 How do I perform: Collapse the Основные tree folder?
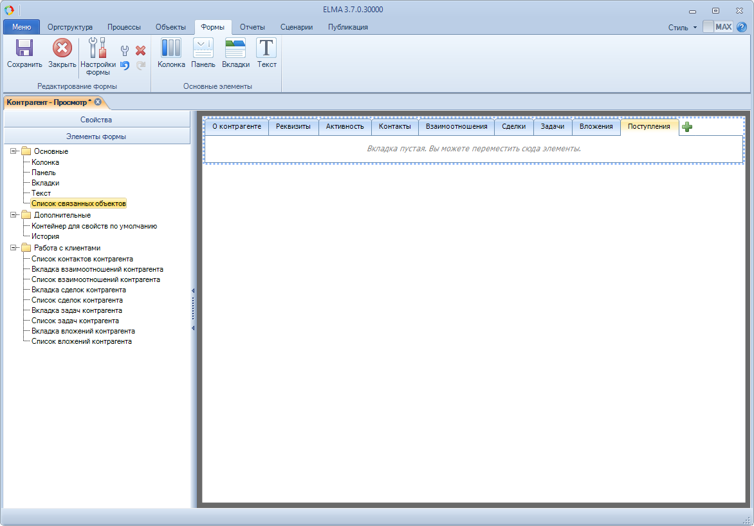click(x=14, y=151)
